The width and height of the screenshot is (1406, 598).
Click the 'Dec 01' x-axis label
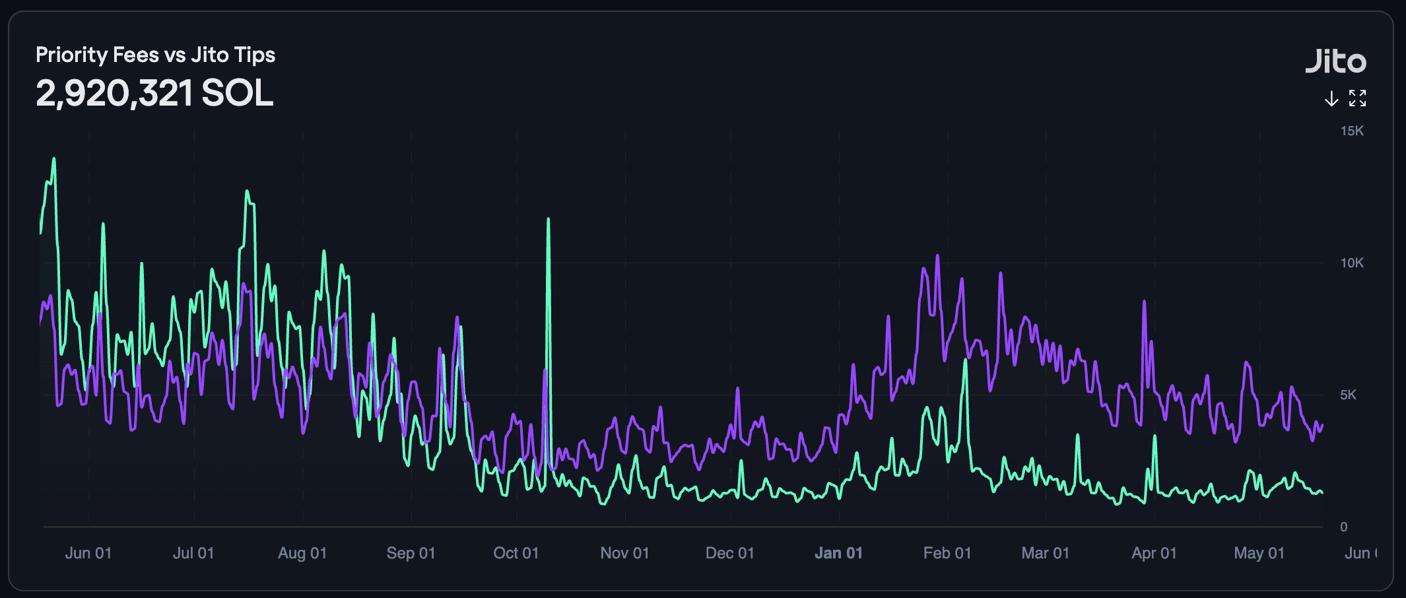[730, 553]
